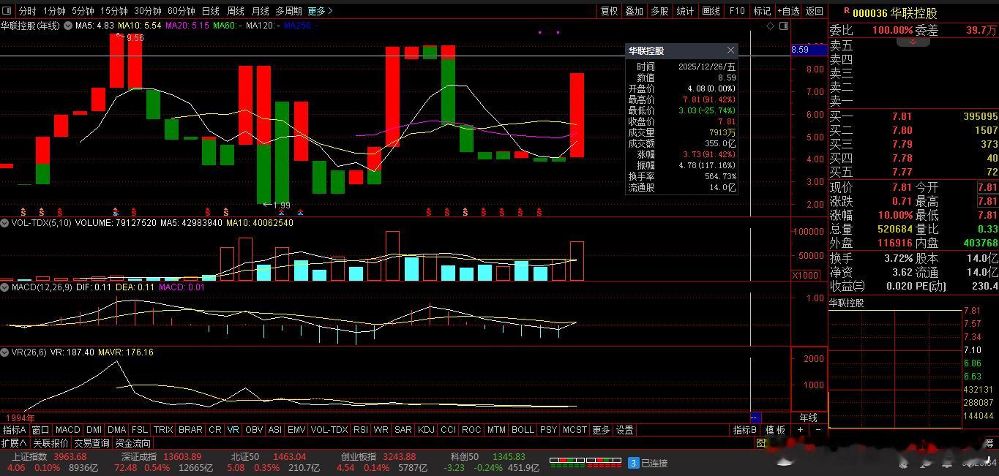Select the MACD indicator
Viewport: 999px width, 476px height.
tap(68, 430)
